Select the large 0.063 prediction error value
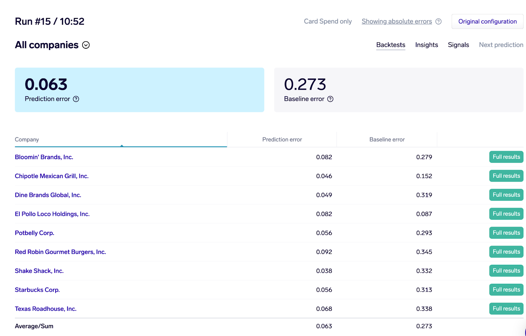This screenshot has height=336, width=526. tap(46, 84)
